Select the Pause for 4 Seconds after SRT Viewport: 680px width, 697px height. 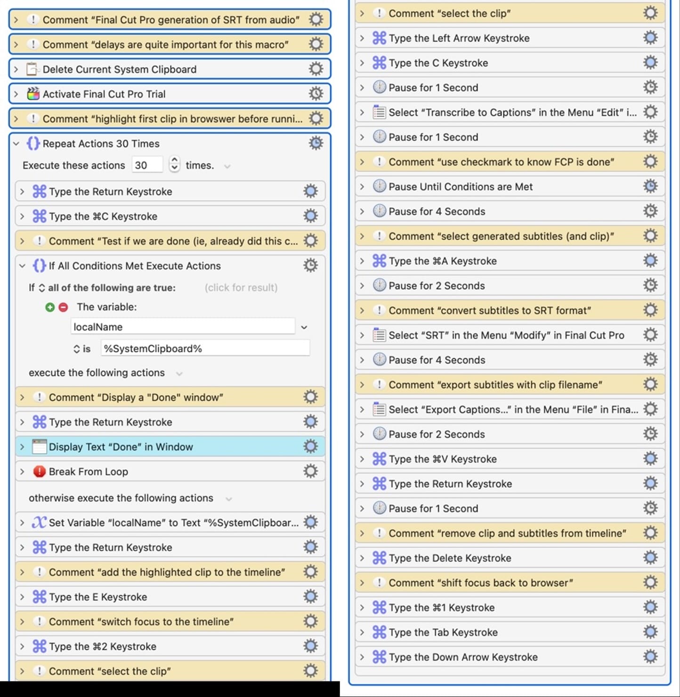click(510, 360)
